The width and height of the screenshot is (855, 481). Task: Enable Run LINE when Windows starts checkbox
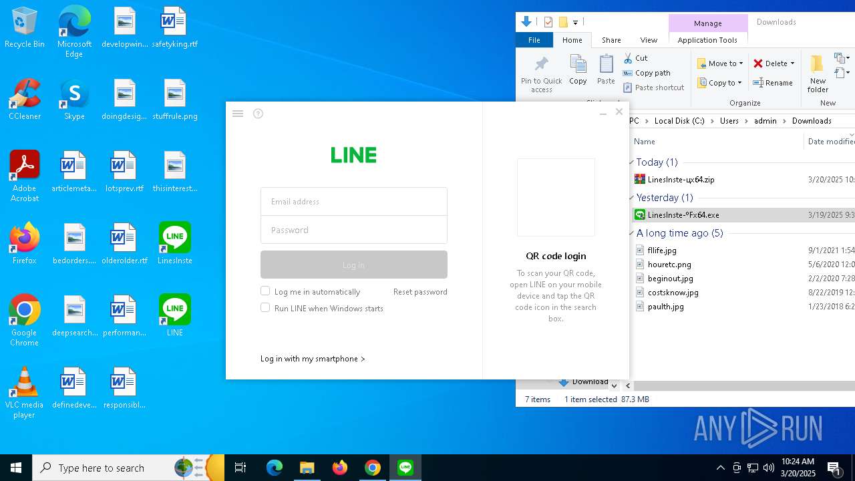265,308
